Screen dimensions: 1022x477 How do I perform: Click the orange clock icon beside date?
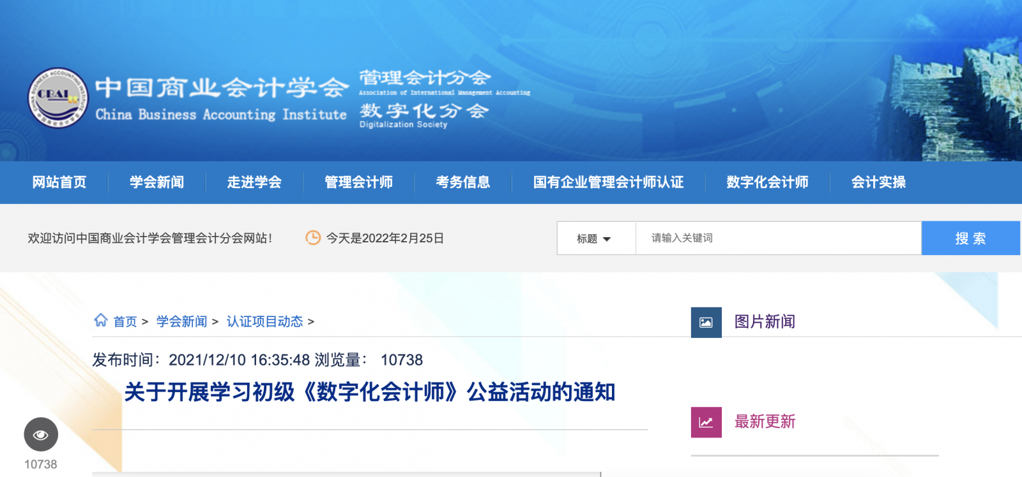[x=313, y=238]
